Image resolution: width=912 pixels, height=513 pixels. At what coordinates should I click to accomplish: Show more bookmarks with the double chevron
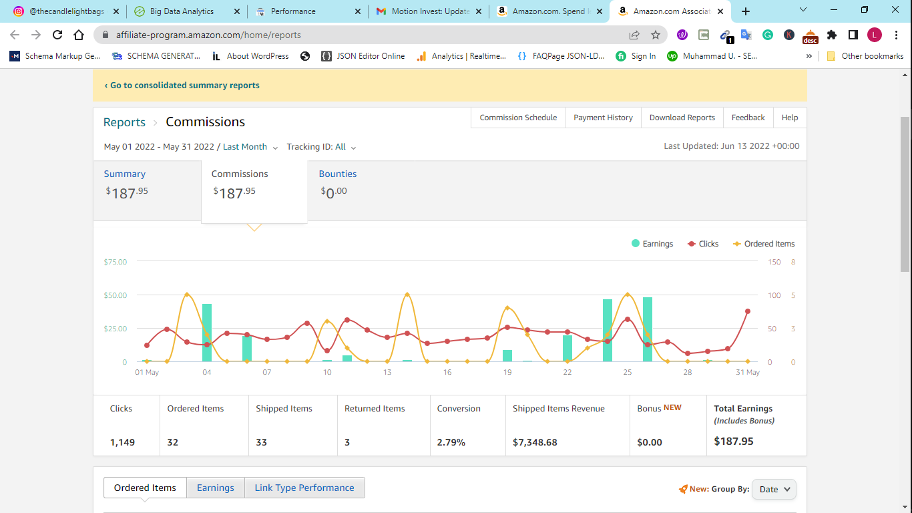coord(809,56)
